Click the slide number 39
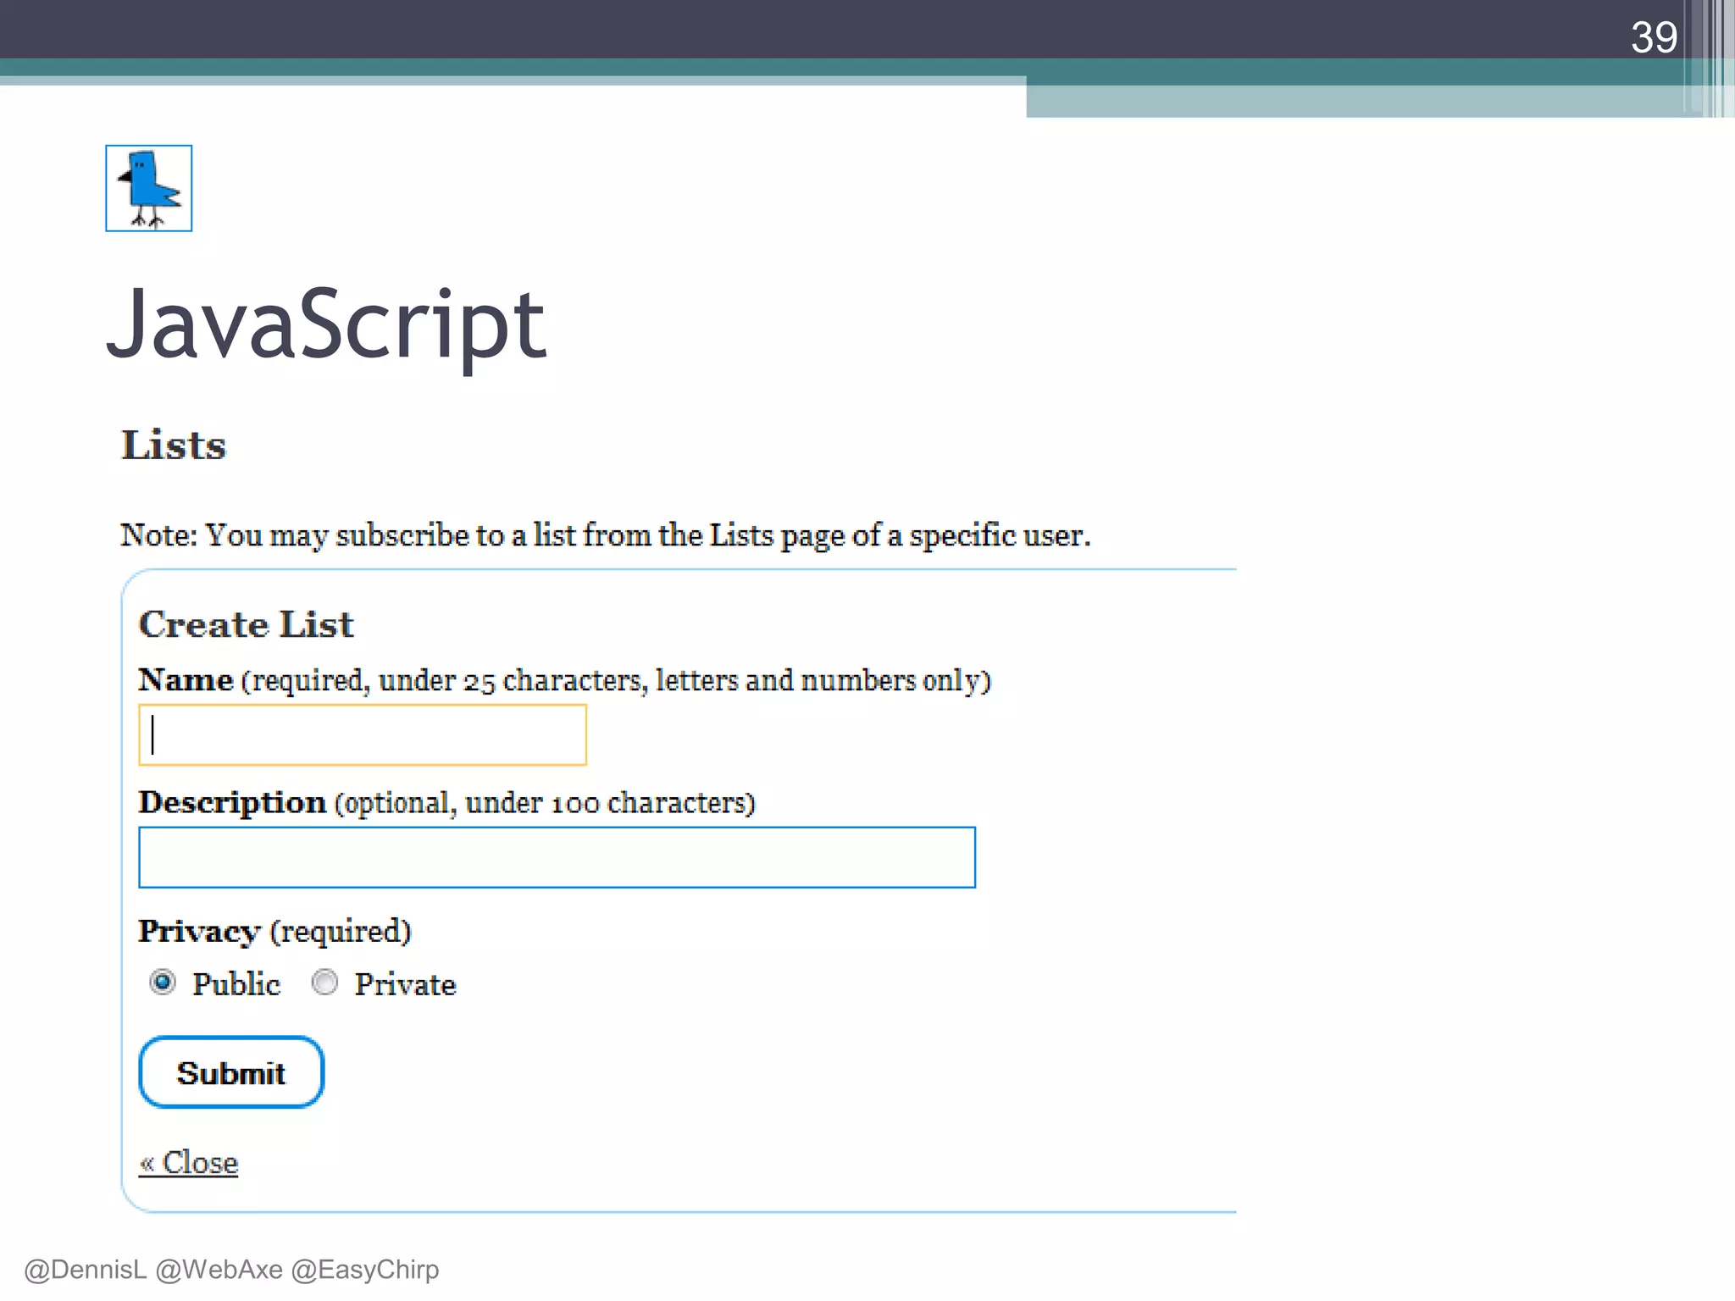1735x1301 pixels. point(1654,37)
